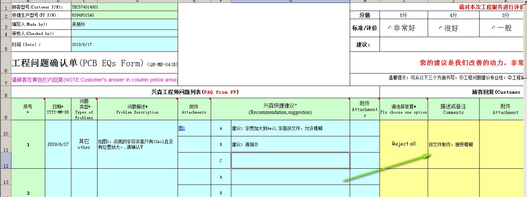Select row 6 via its row header
527x197 pixels.
click(6, 62)
